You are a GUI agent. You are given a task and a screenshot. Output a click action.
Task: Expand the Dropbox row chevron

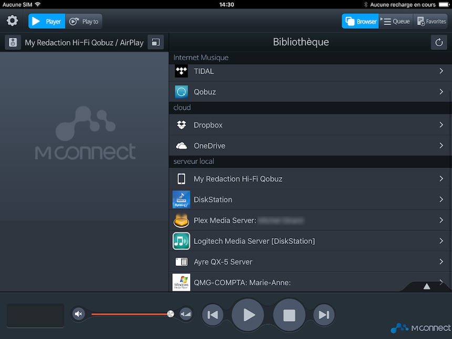(441, 125)
